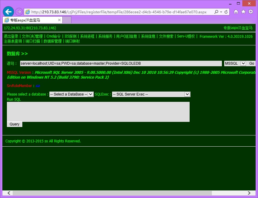Open the browser tools gear icon
The image size is (258, 198).
click(x=251, y=12)
